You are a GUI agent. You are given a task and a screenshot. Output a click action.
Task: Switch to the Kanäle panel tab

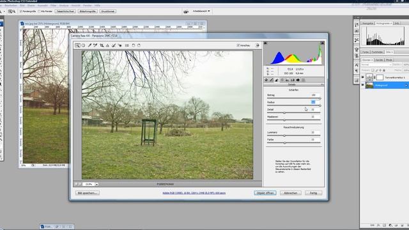379,59
